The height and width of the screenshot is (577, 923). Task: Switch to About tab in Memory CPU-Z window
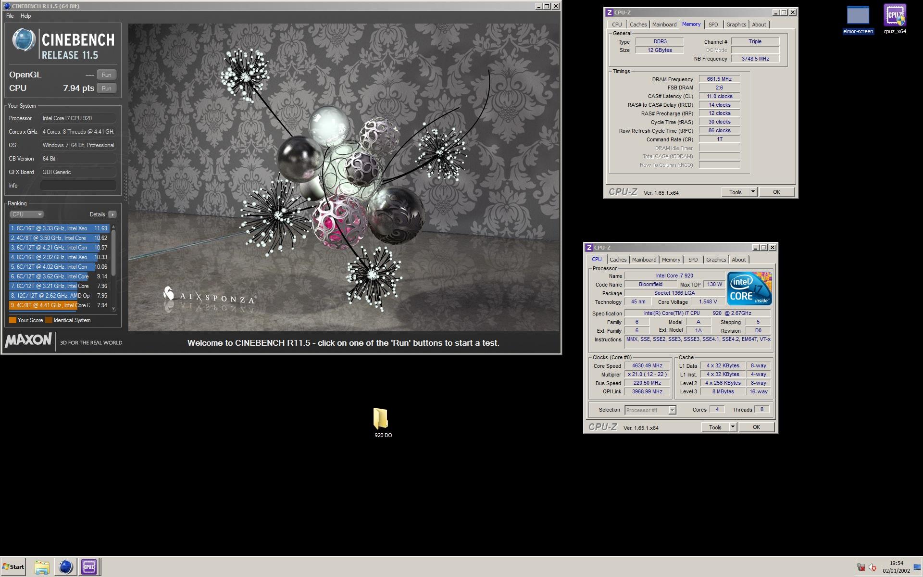point(759,25)
